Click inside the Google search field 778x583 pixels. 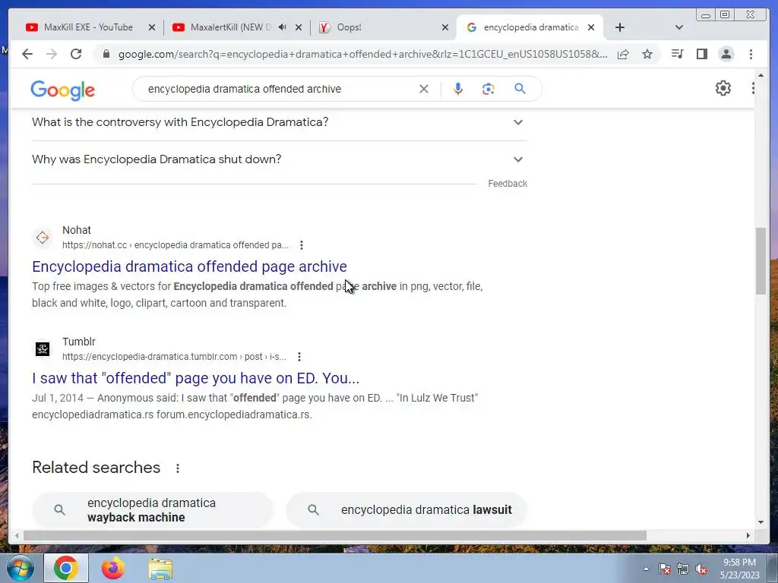pos(278,89)
